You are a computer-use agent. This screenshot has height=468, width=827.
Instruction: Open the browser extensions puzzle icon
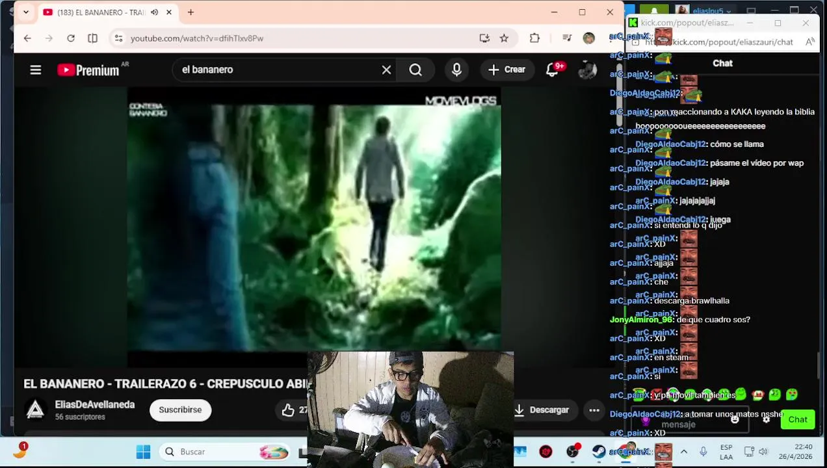click(534, 38)
